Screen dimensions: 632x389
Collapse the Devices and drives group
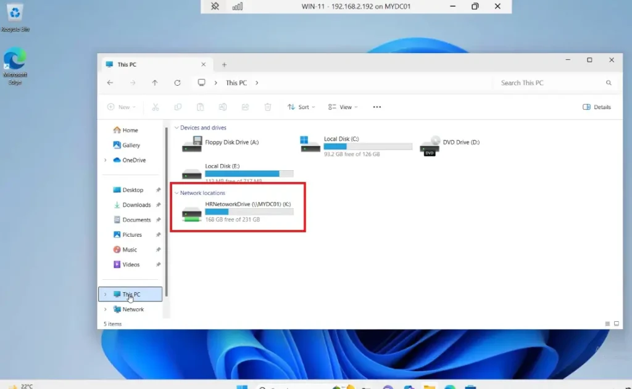pyautogui.click(x=176, y=128)
